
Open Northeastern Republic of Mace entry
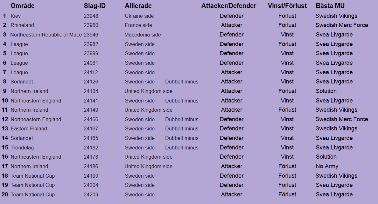(46, 35)
